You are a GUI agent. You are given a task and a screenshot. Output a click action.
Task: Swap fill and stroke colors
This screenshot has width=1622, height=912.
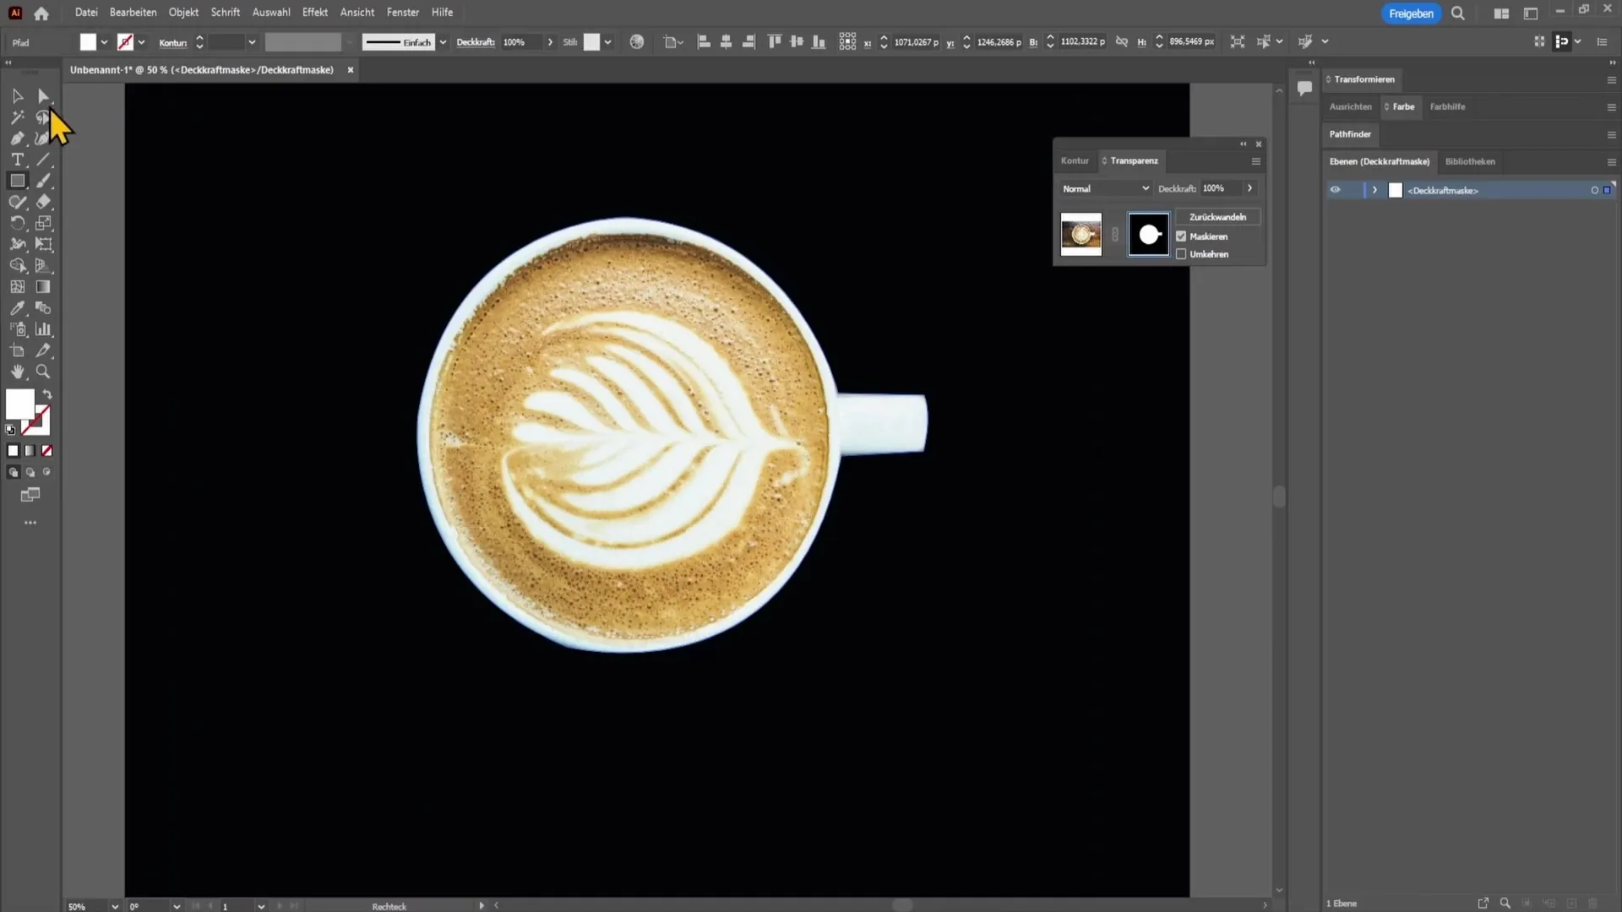point(47,394)
